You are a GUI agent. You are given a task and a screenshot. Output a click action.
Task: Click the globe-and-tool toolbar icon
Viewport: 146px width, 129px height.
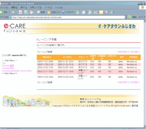pyautogui.click(x=106, y=13)
